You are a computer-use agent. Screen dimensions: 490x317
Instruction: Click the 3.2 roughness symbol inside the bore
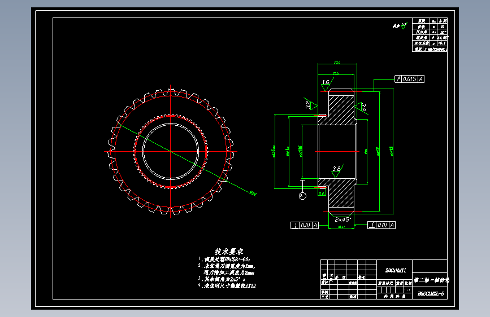pyautogui.click(x=337, y=171)
